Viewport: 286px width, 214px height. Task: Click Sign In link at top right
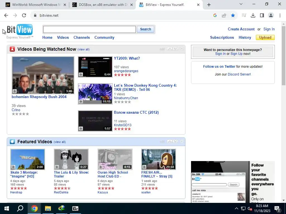click(269, 29)
